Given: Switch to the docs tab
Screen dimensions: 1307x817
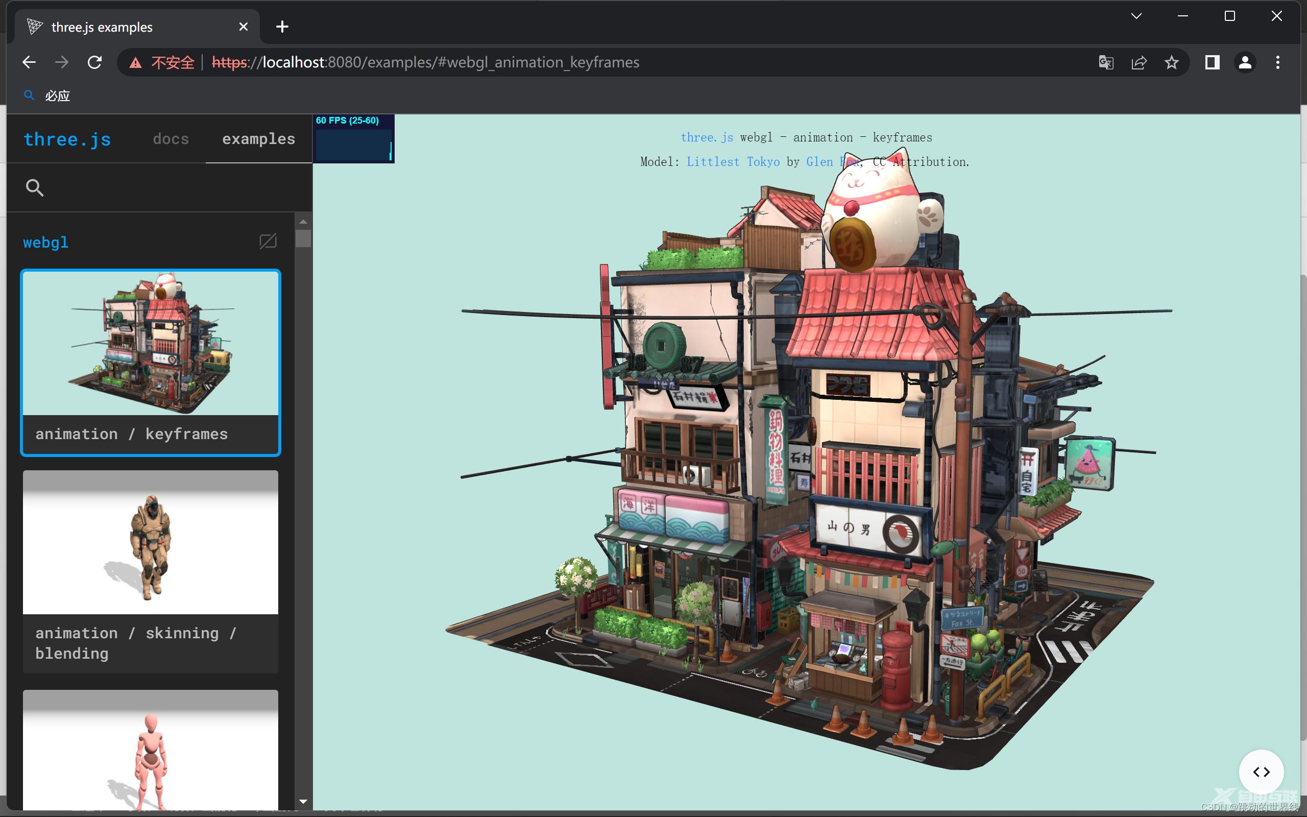Looking at the screenshot, I should click(x=171, y=139).
